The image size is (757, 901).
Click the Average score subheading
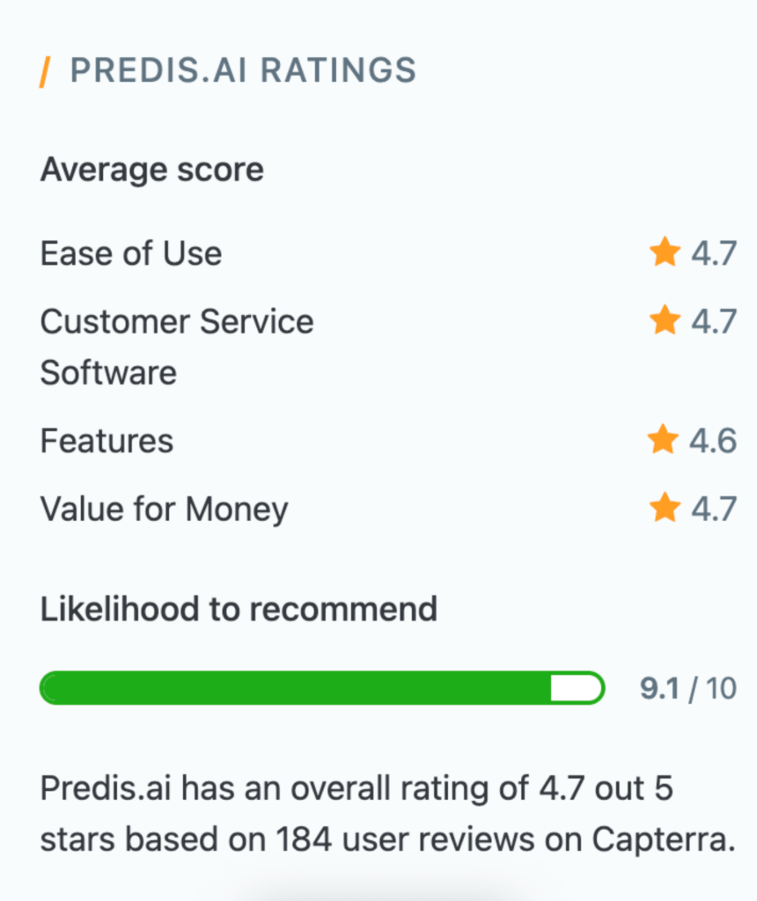coord(151,169)
